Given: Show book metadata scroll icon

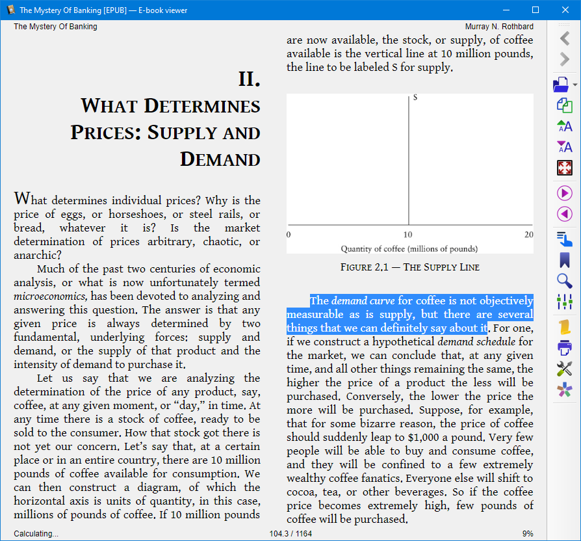Looking at the screenshot, I should pos(564,327).
